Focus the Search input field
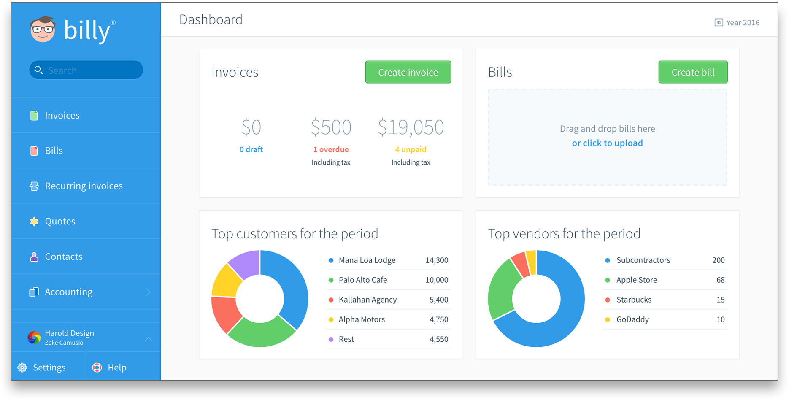Viewport: 789px width, 400px height. pyautogui.click(x=93, y=70)
